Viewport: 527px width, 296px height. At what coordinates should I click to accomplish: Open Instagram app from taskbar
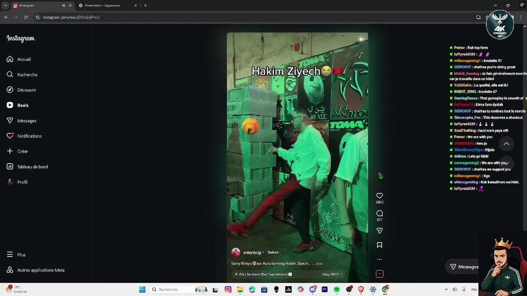pyautogui.click(x=228, y=289)
